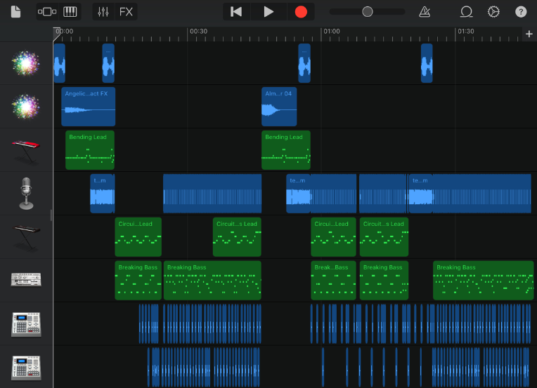This screenshot has height=388, width=537.
Task: Open the My Songs document browser
Action: point(16,12)
